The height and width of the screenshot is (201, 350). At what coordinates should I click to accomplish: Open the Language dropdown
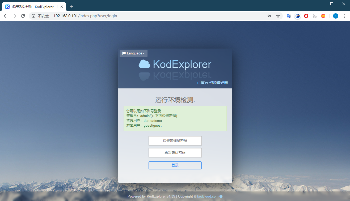pos(133,53)
